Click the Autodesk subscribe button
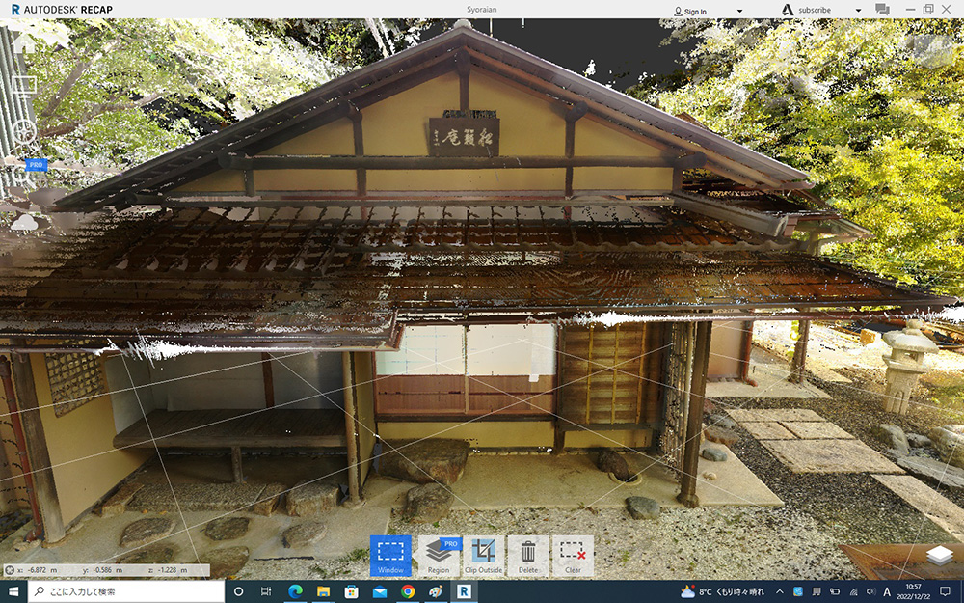This screenshot has width=964, height=603. (806, 10)
